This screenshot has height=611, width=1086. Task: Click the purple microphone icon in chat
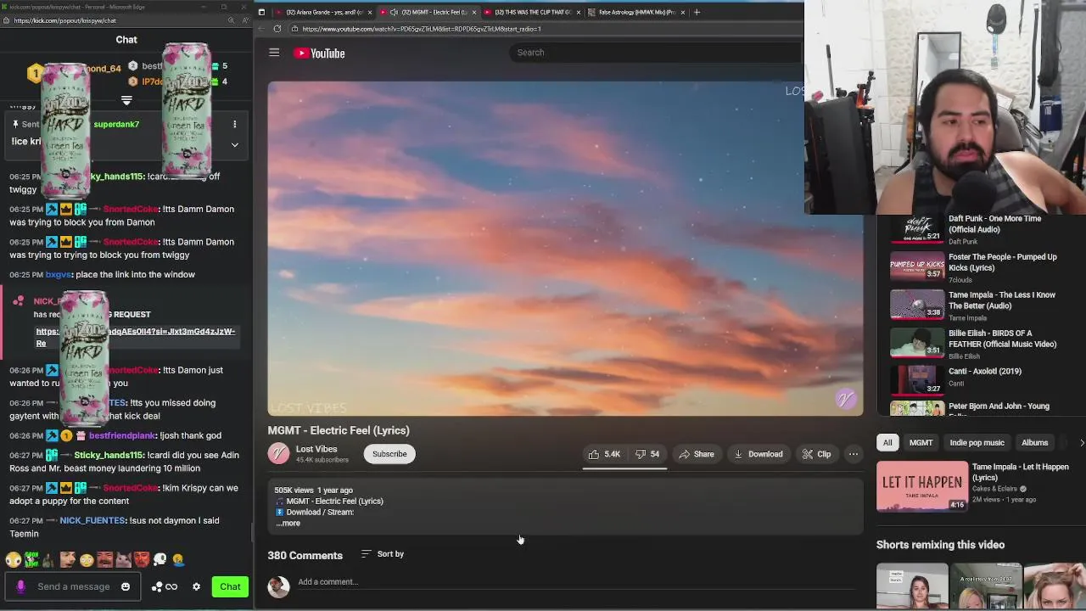coord(21,586)
